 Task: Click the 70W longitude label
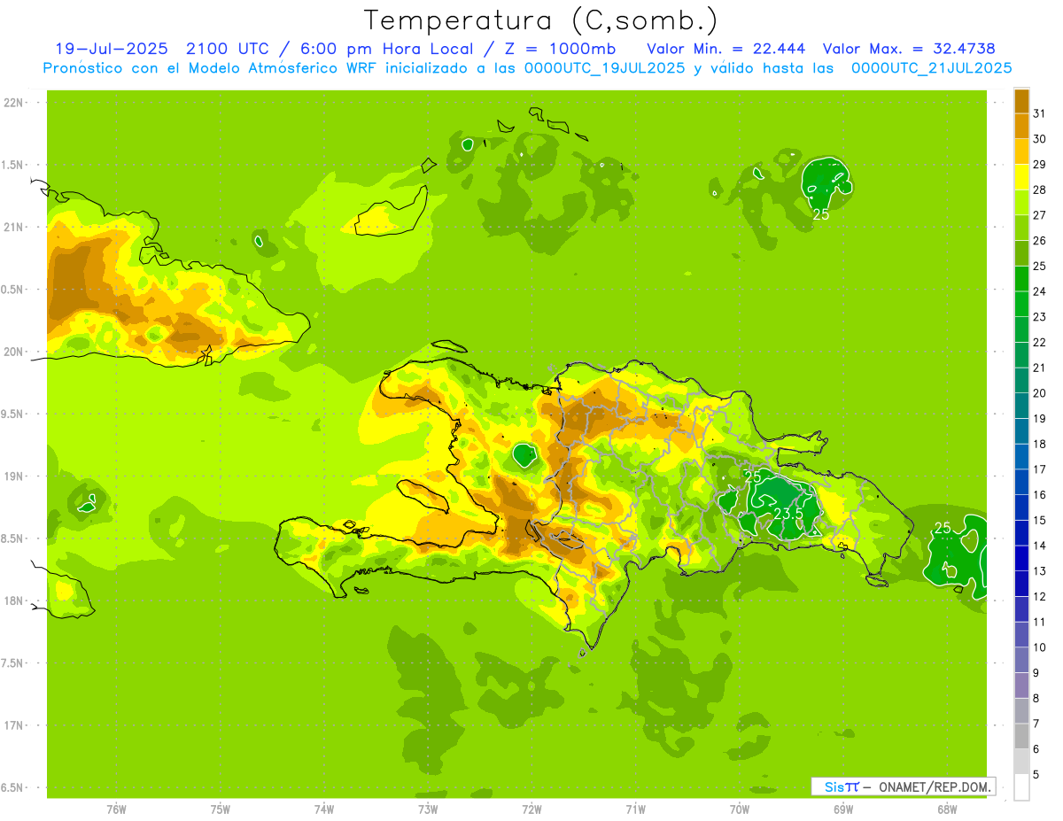pos(740,809)
